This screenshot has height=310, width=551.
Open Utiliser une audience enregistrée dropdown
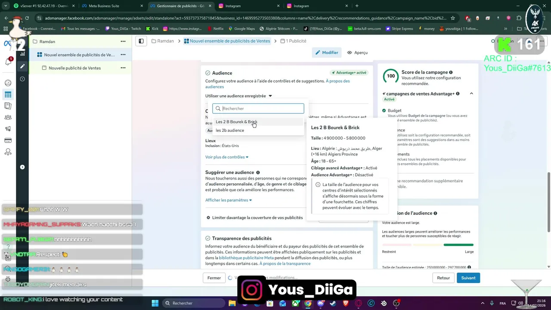[x=238, y=96]
